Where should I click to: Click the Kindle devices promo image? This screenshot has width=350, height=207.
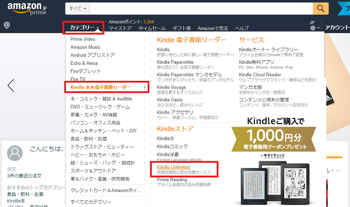coord(275,183)
